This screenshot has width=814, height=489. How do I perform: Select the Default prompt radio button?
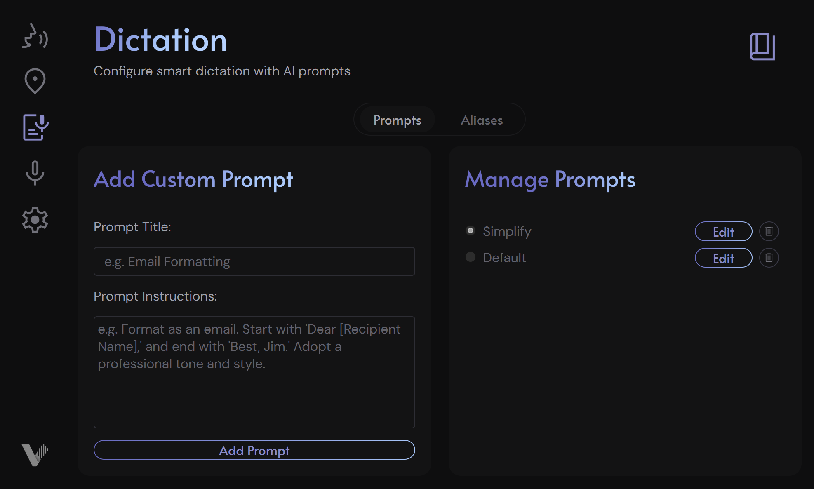471,257
